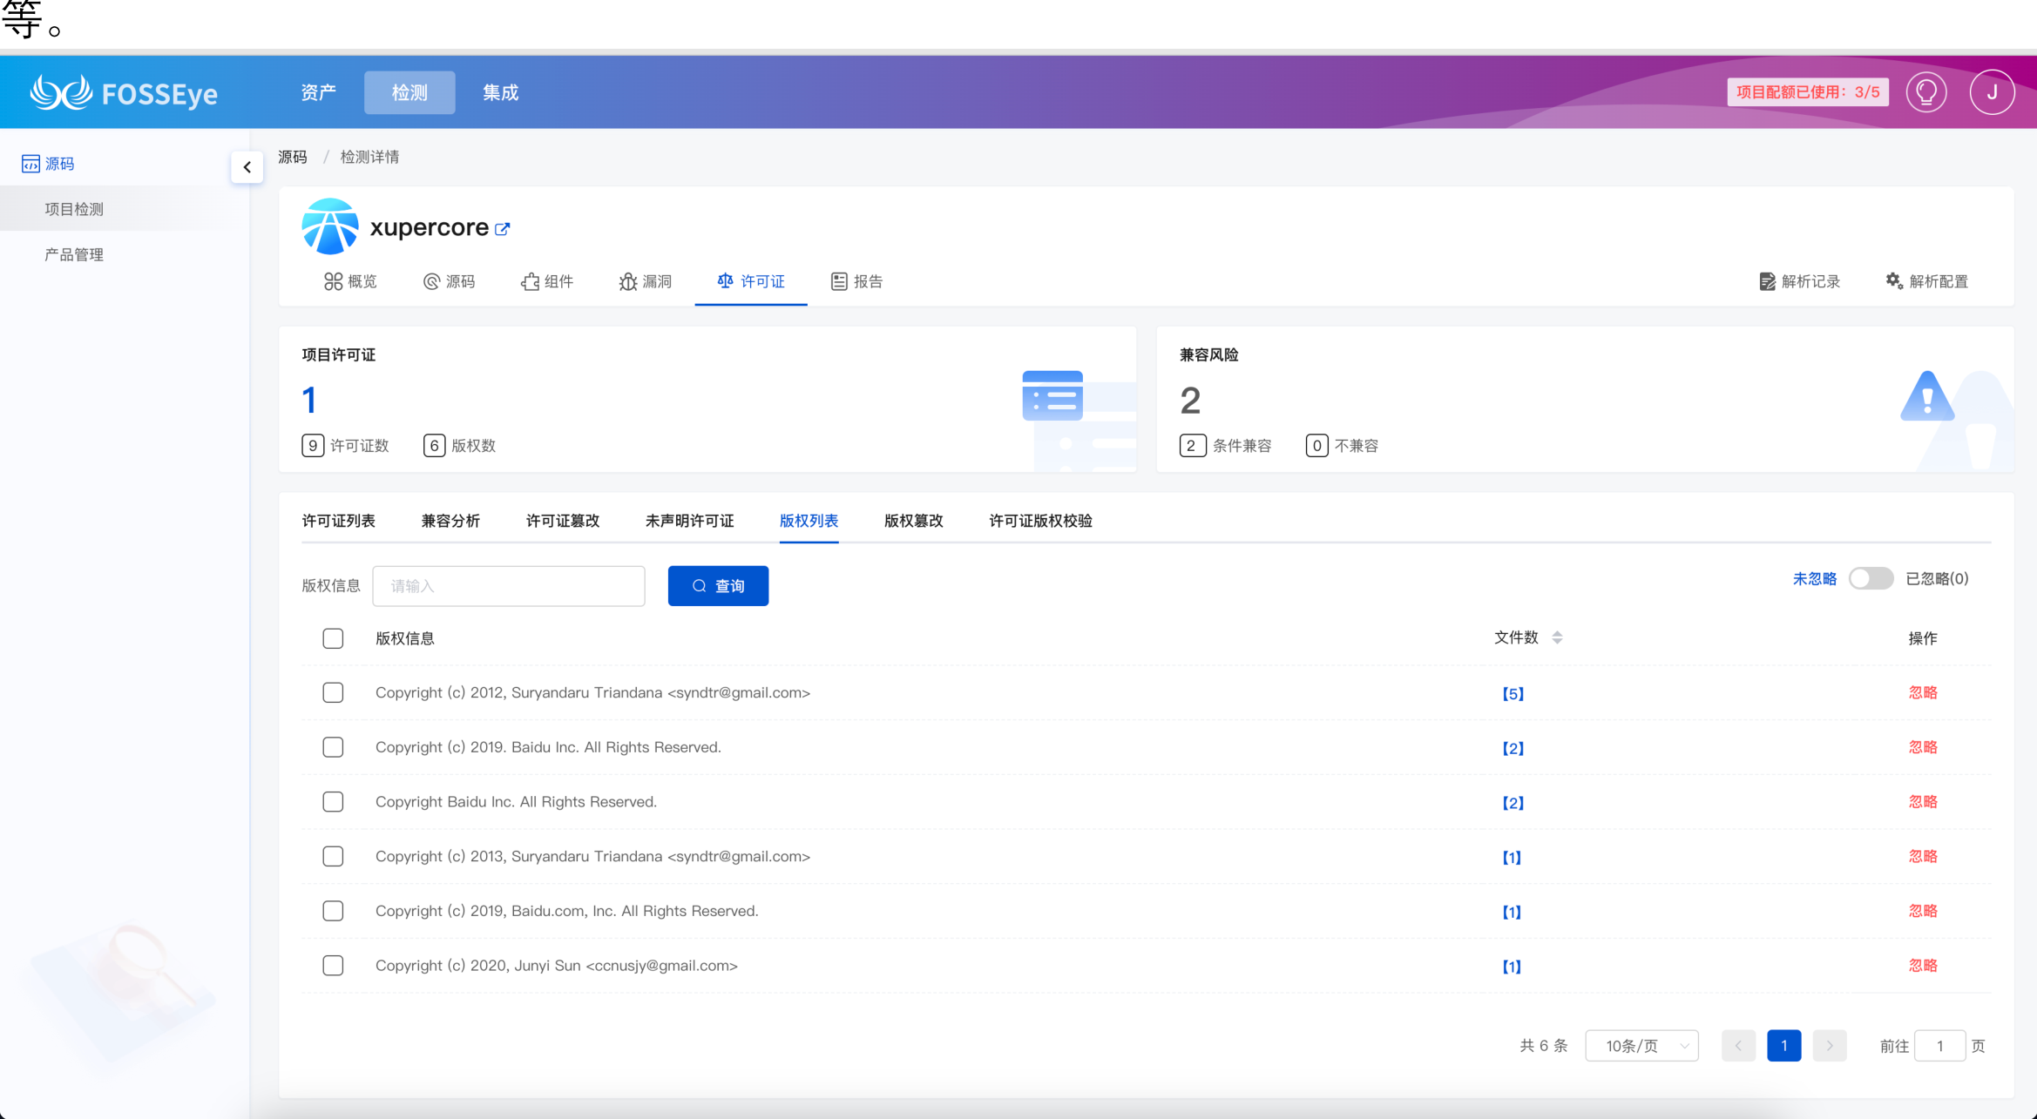Open the 检测 top menu
This screenshot has width=2037, height=1119.
[x=409, y=92]
